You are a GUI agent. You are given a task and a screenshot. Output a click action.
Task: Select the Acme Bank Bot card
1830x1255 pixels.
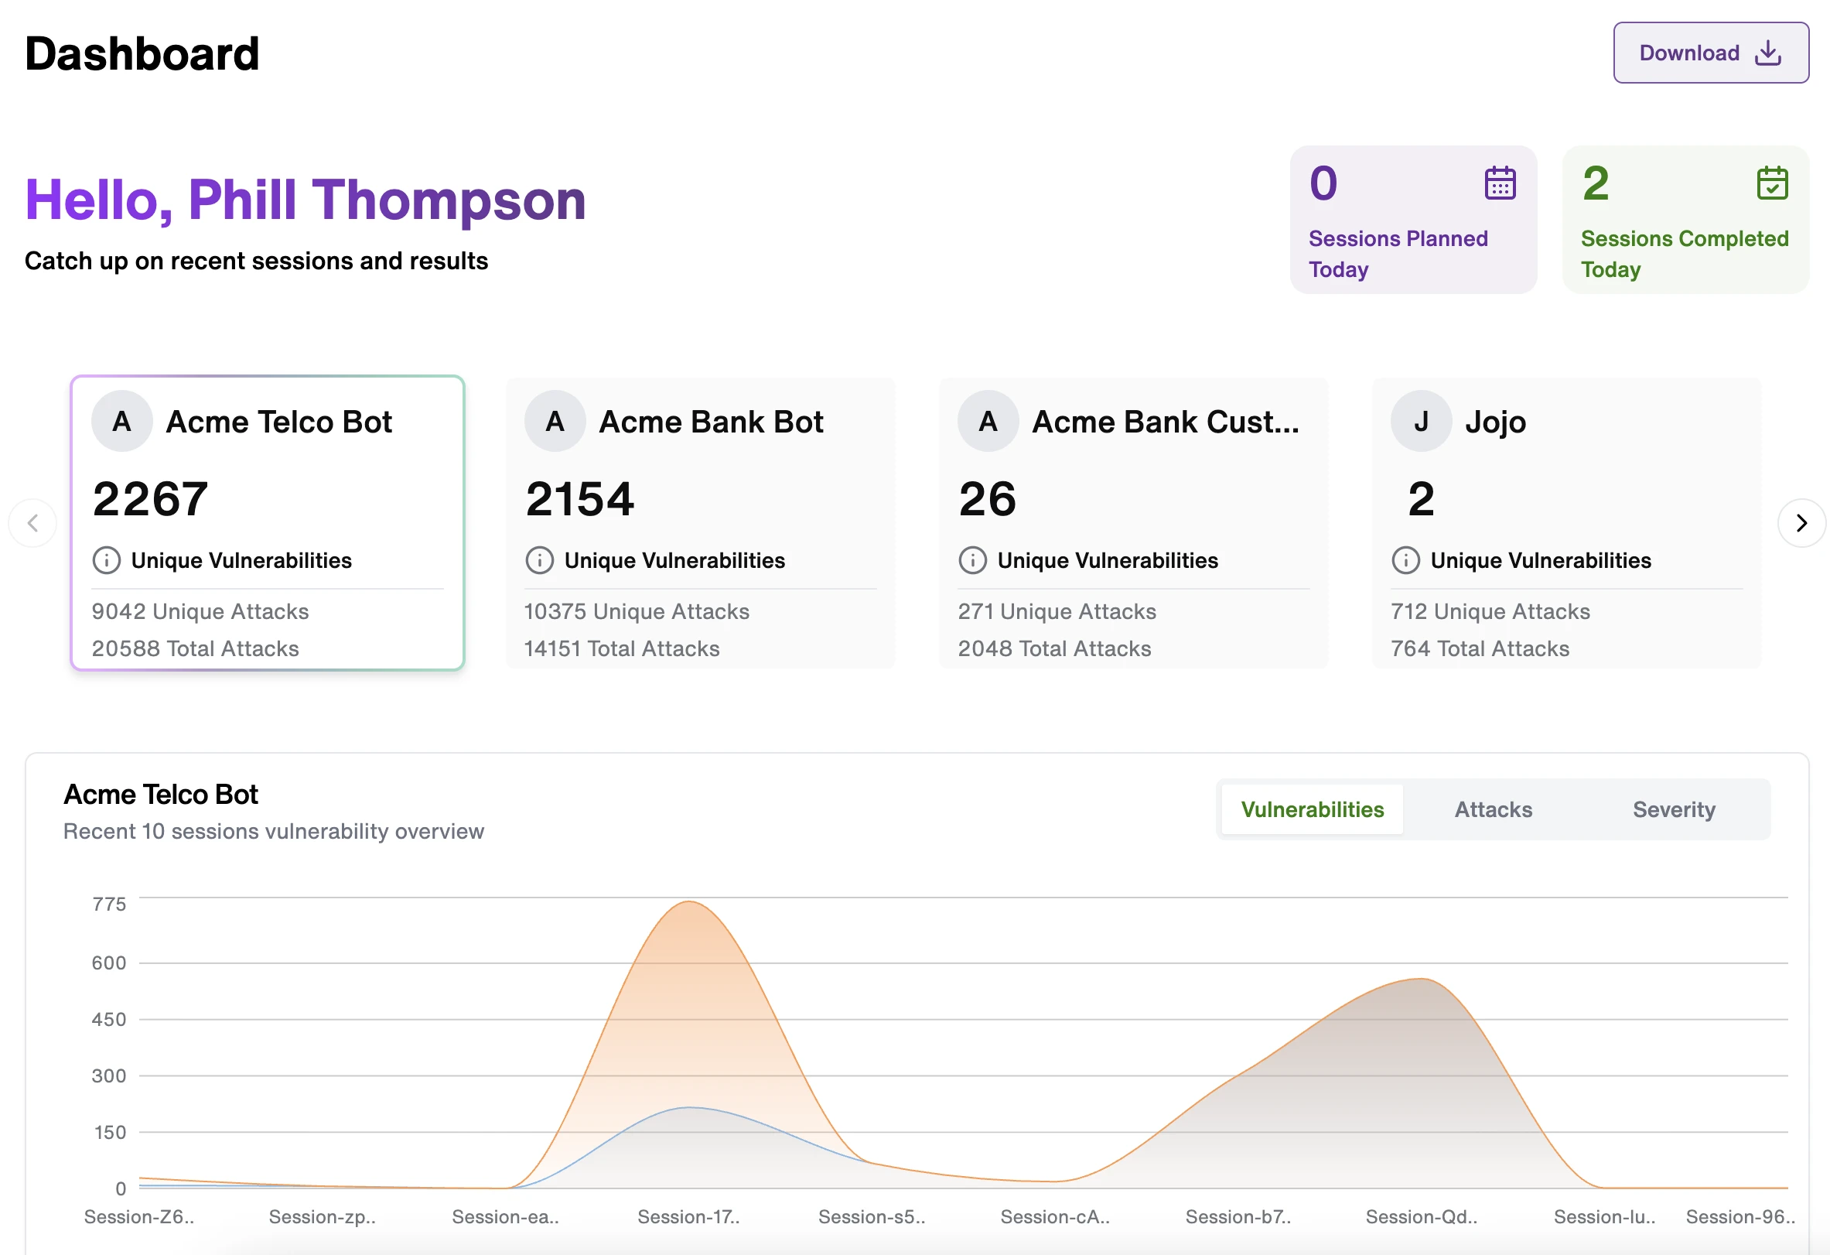[x=700, y=522]
